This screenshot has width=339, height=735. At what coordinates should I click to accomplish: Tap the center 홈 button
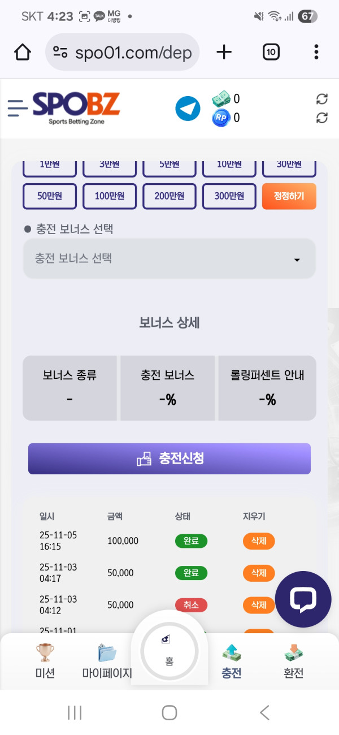point(169,653)
